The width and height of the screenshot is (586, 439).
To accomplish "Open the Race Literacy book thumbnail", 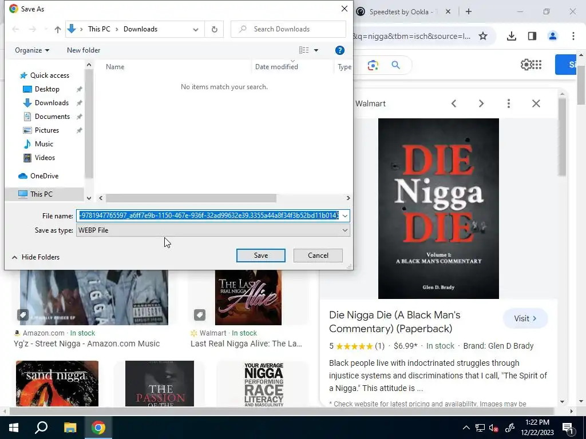I will coord(263,384).
